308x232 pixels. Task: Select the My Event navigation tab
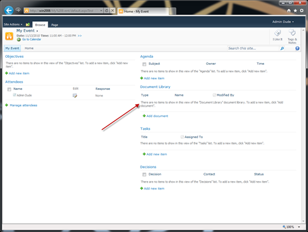[12, 48]
